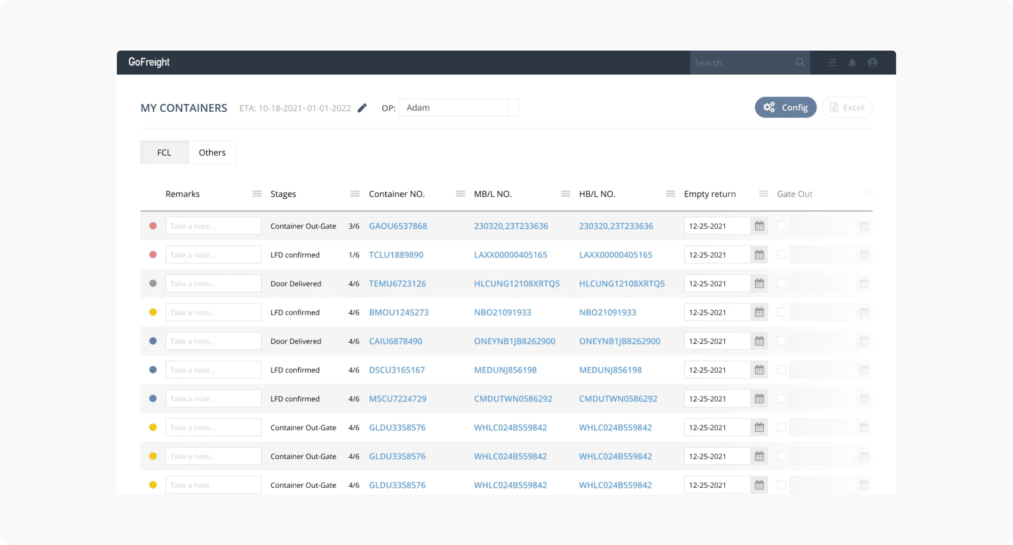The image size is (1013, 545).
Task: Click the MB/L NO. column handle icon
Action: (x=565, y=194)
